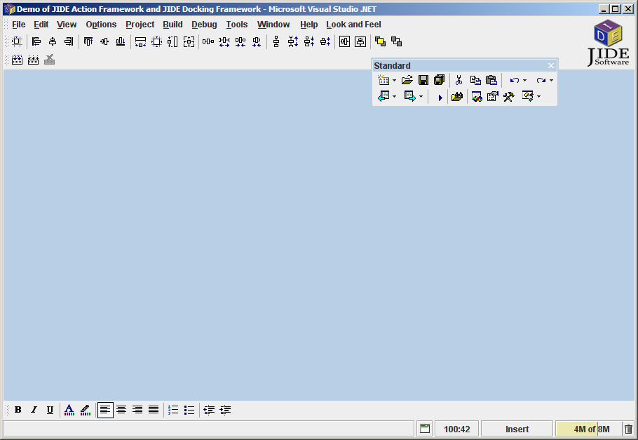Open the File menu
The image size is (638, 440).
click(x=19, y=25)
